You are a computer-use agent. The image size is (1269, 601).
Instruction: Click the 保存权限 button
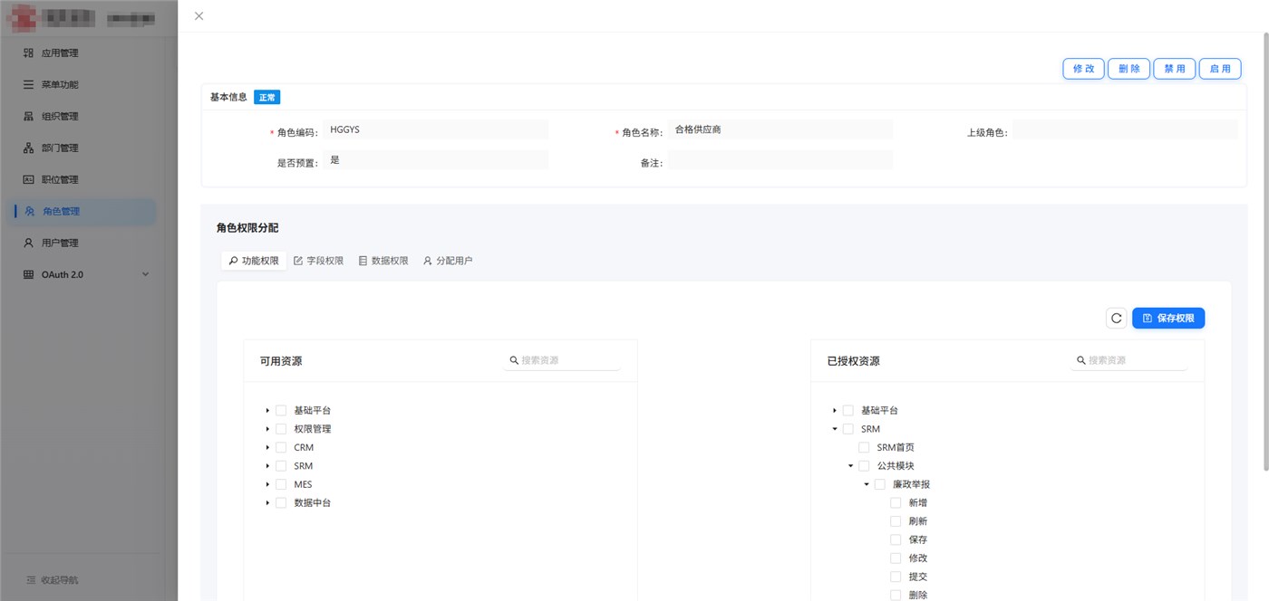tap(1167, 319)
